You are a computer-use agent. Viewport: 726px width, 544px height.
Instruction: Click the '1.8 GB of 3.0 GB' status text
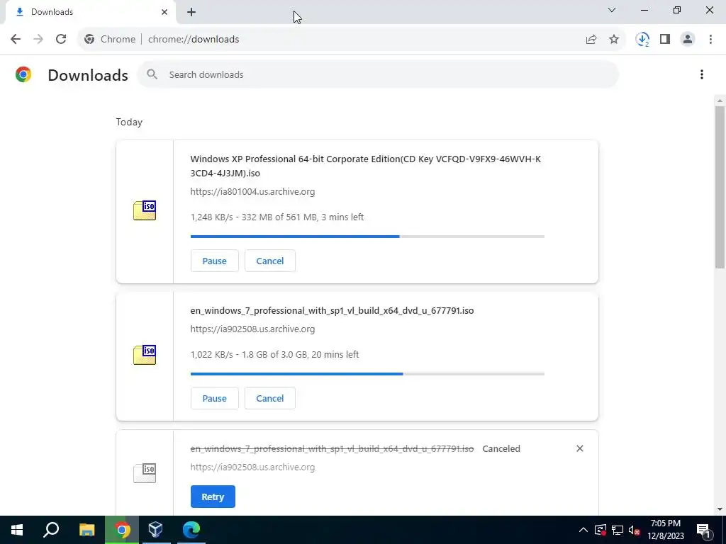(274, 354)
